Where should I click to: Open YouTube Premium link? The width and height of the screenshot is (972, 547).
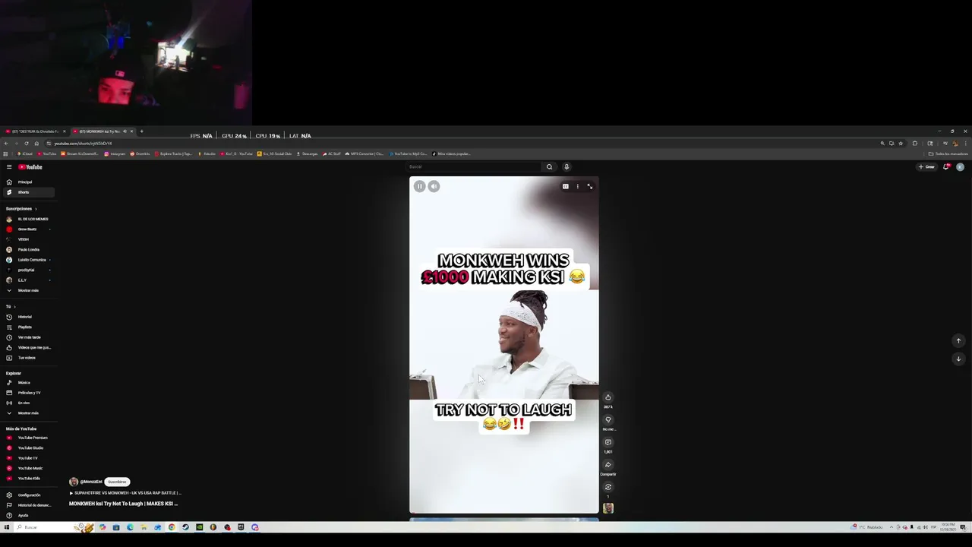click(27, 438)
